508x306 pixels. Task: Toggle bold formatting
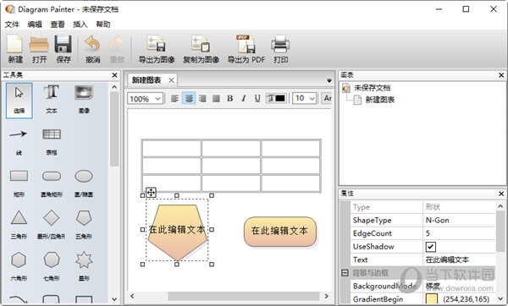(x=230, y=98)
